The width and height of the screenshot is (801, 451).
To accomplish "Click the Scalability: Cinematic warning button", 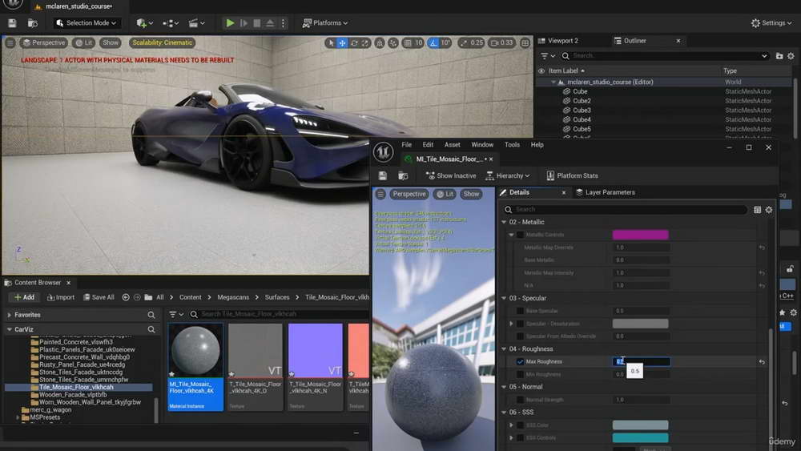I will coord(162,43).
